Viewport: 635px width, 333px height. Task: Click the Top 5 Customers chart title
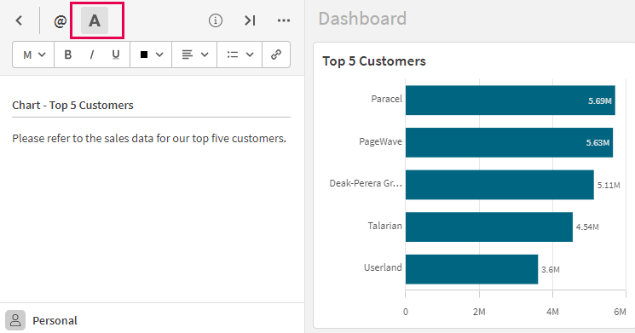[x=374, y=61]
